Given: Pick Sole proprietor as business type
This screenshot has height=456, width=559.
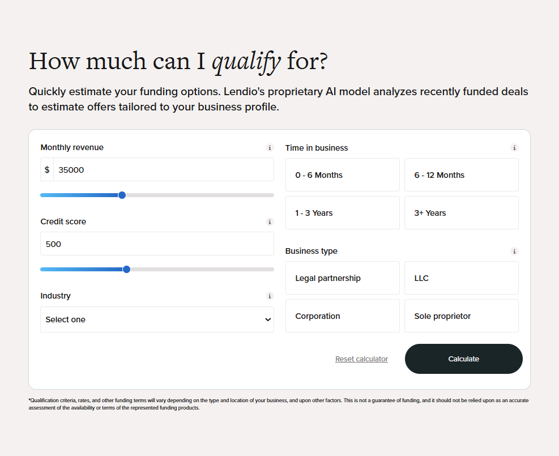Looking at the screenshot, I should coord(461,316).
